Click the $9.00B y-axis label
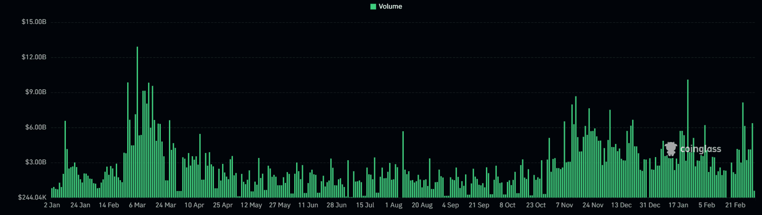 pos(35,92)
